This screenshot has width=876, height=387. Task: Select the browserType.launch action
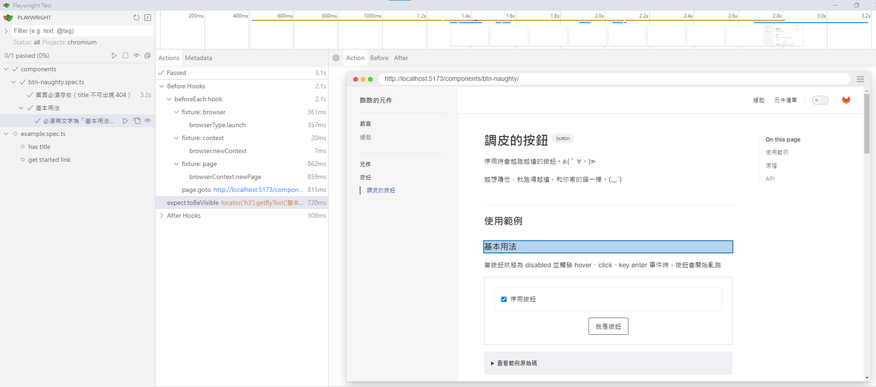[x=242, y=125]
